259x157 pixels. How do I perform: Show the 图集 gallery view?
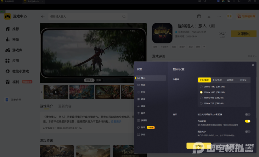[99, 80]
